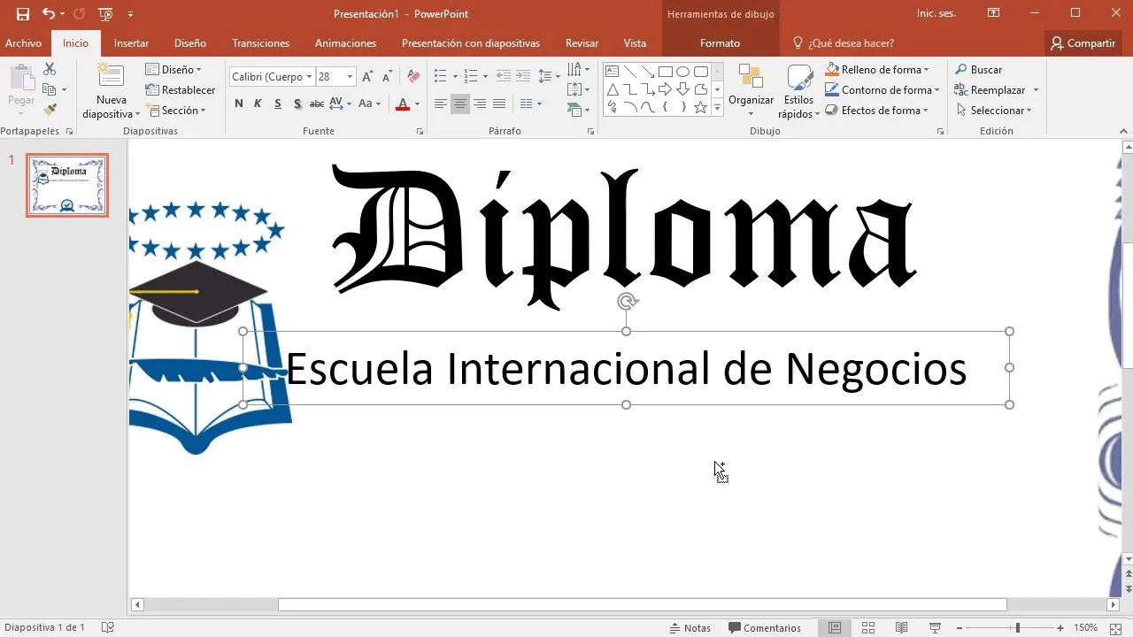The width and height of the screenshot is (1133, 637).
Task: Switch to the Animaciones tab
Action: (x=345, y=42)
